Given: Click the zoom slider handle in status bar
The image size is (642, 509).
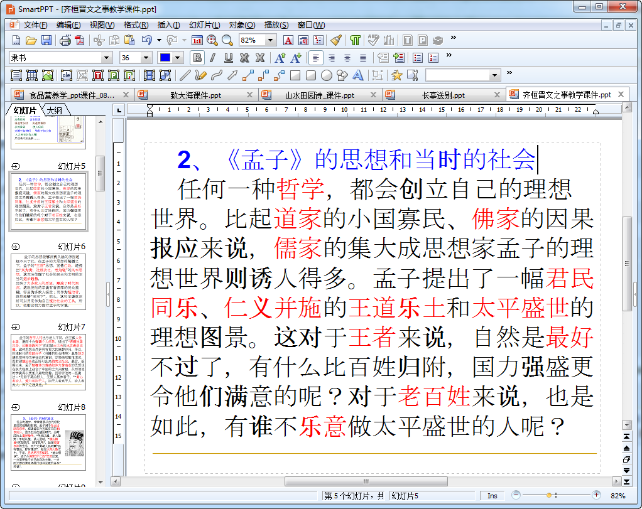Looking at the screenshot, I should pos(549,495).
